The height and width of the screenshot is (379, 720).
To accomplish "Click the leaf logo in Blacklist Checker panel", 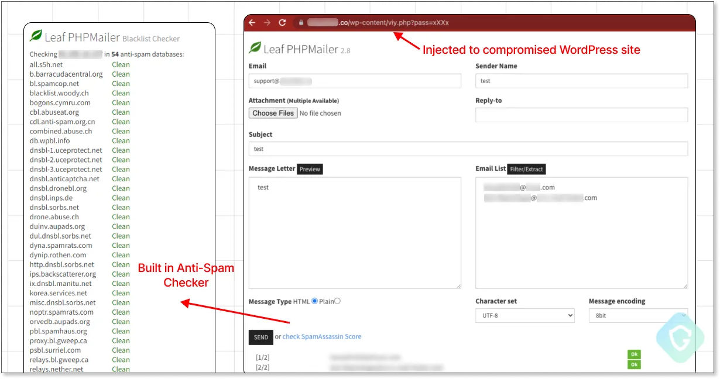I will 36,36.
